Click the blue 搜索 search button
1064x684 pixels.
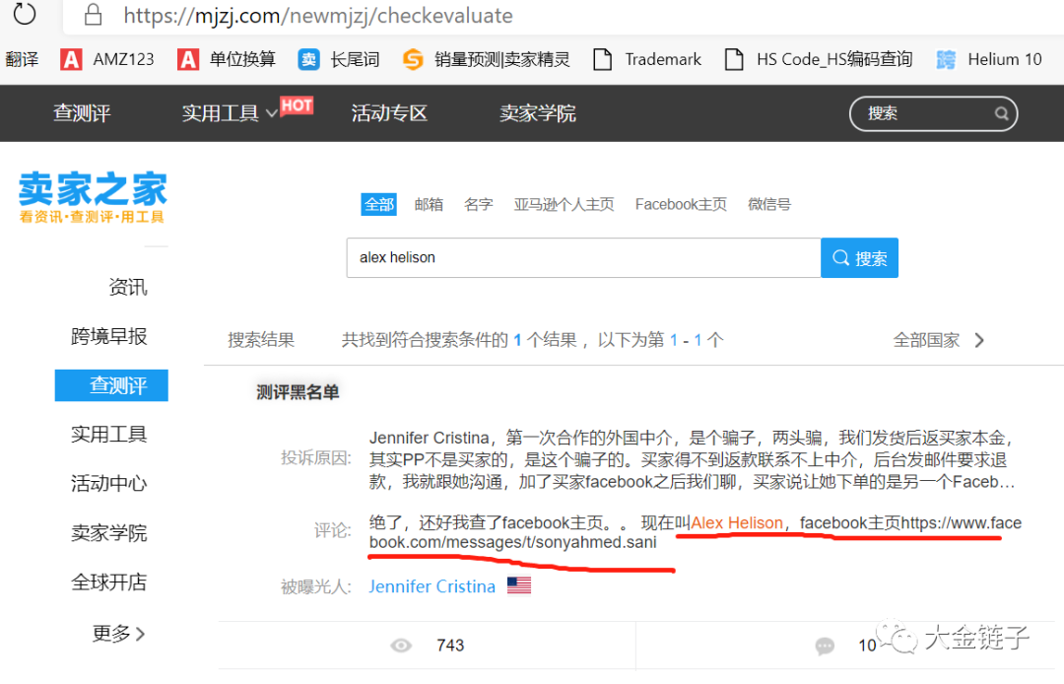[x=859, y=257]
